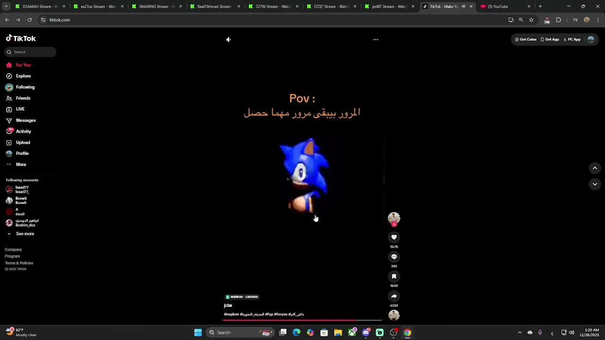Seek on the video progress bar
This screenshot has height=340, width=605.
coord(302,320)
